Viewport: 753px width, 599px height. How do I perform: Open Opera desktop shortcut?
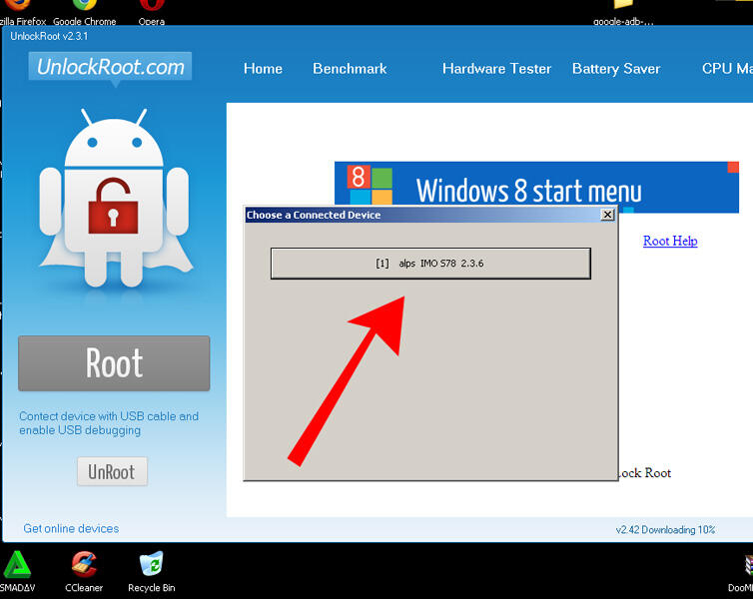pyautogui.click(x=151, y=12)
